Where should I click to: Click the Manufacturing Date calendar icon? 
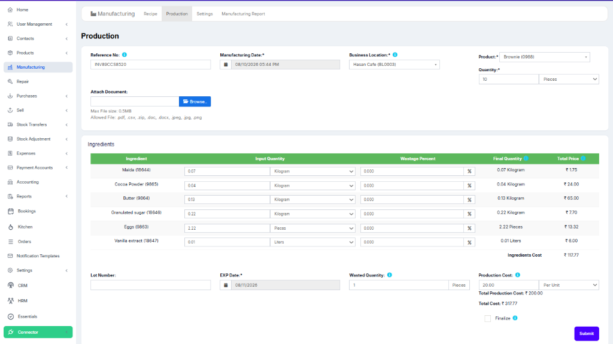click(x=226, y=65)
